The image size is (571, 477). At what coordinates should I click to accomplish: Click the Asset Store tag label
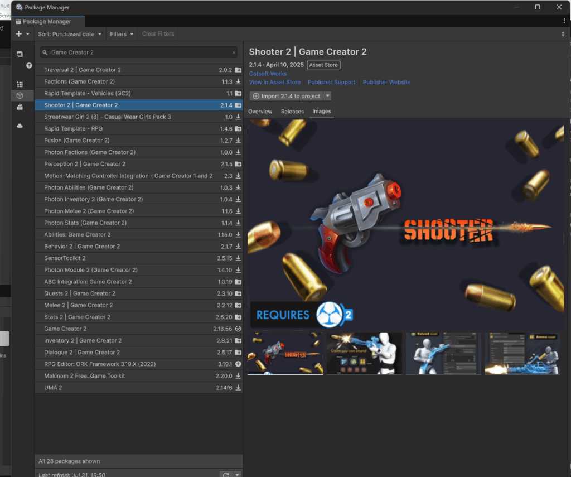(x=323, y=65)
